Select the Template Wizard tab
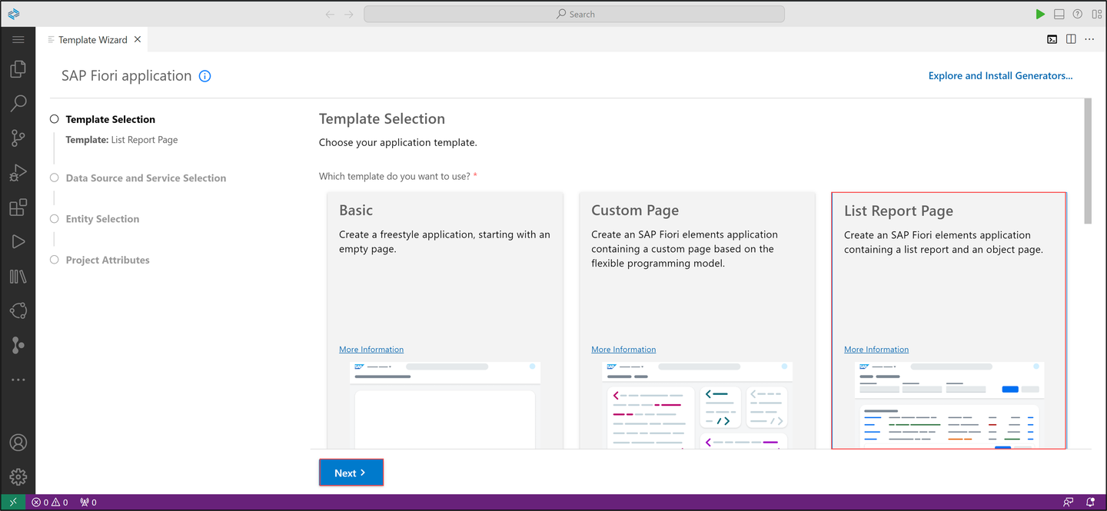This screenshot has width=1107, height=511. (92, 40)
